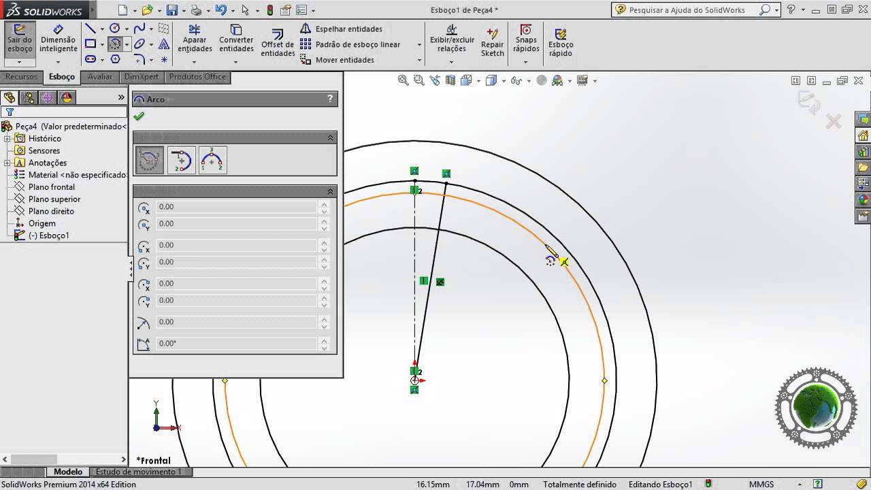Select the sketch Text tool
Screen dimensions: 871x490
(164, 44)
